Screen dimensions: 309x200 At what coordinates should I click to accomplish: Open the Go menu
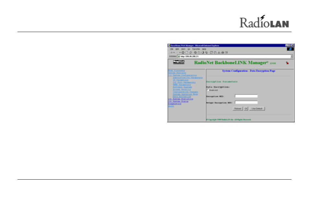tap(189, 49)
